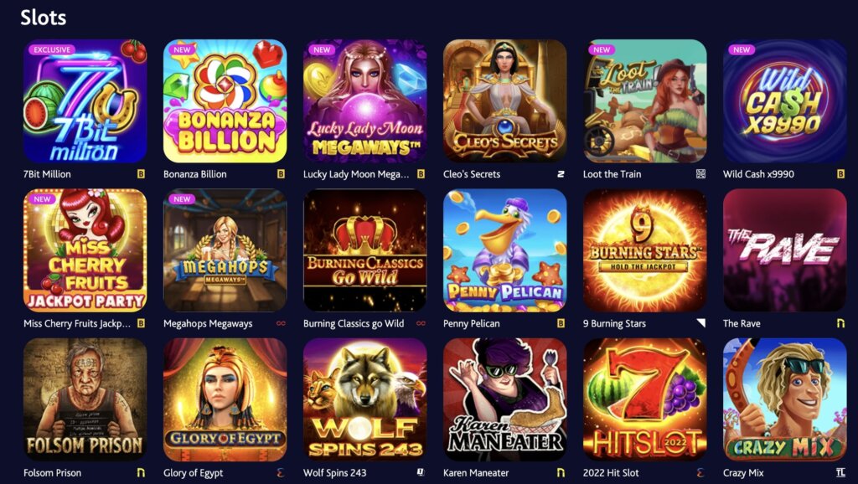Click the provider icon beside Glory of Egypt

coord(281,472)
